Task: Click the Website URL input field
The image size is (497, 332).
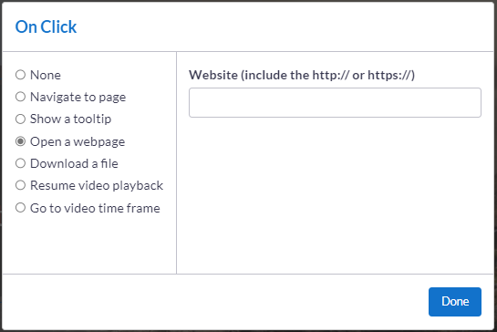Action: (335, 103)
